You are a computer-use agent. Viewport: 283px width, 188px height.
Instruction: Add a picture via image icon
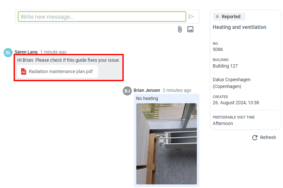tap(190, 29)
